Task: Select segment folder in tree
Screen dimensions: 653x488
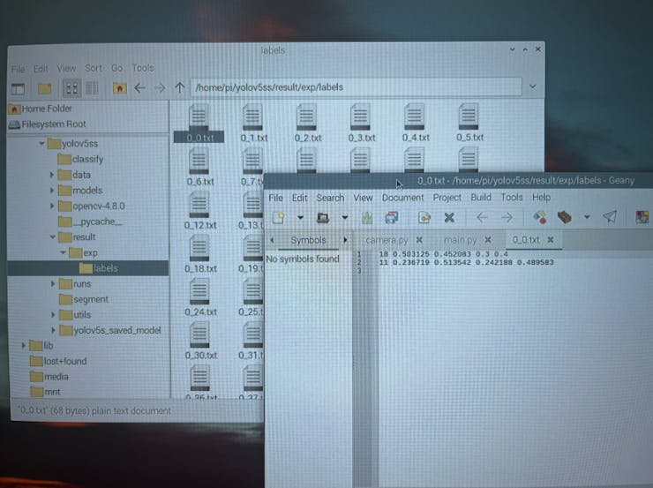Action: [84, 299]
